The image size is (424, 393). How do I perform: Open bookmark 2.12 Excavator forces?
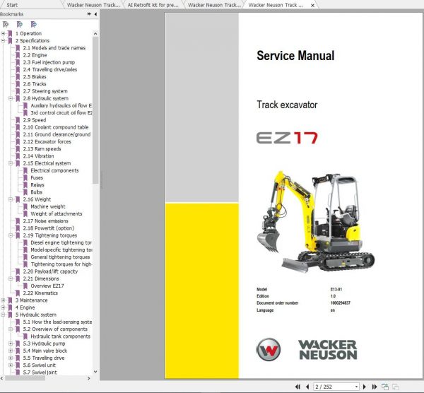(47, 142)
